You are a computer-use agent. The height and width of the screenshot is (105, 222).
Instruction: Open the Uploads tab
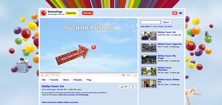pos(87,13)
